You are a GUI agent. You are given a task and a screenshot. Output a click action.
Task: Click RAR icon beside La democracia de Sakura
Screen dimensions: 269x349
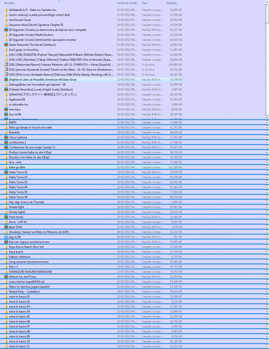click(x=6, y=30)
